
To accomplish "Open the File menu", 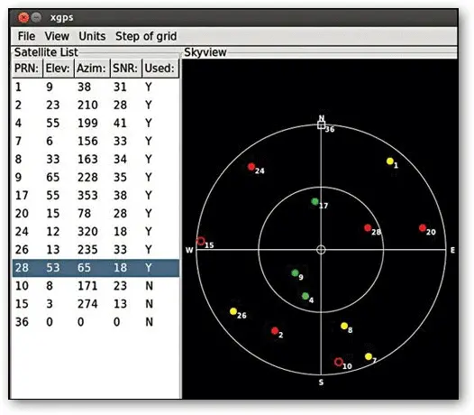I will [x=26, y=36].
